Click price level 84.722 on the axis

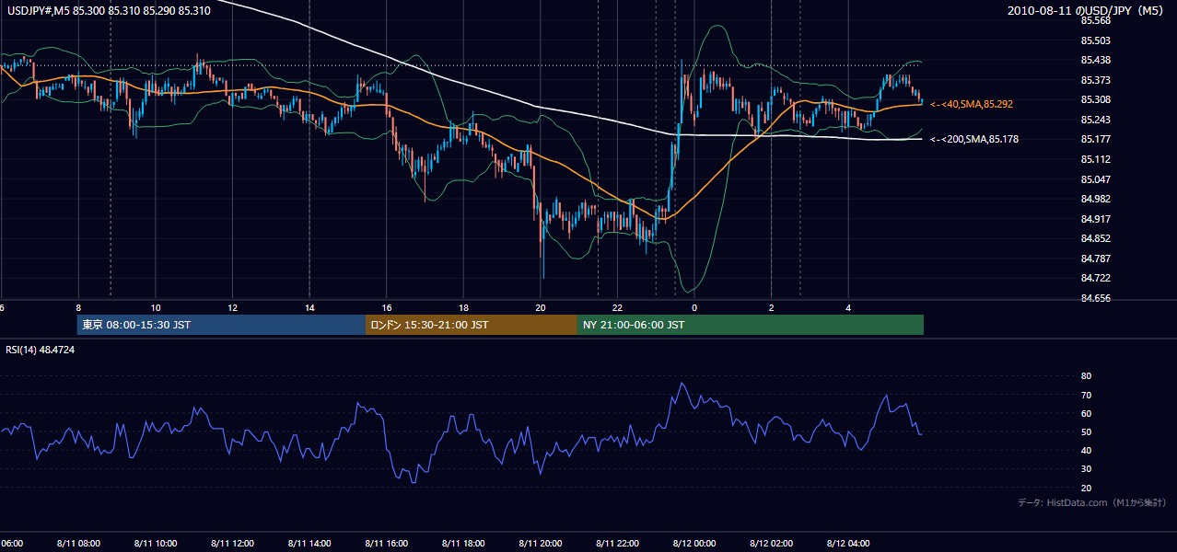[1096, 278]
